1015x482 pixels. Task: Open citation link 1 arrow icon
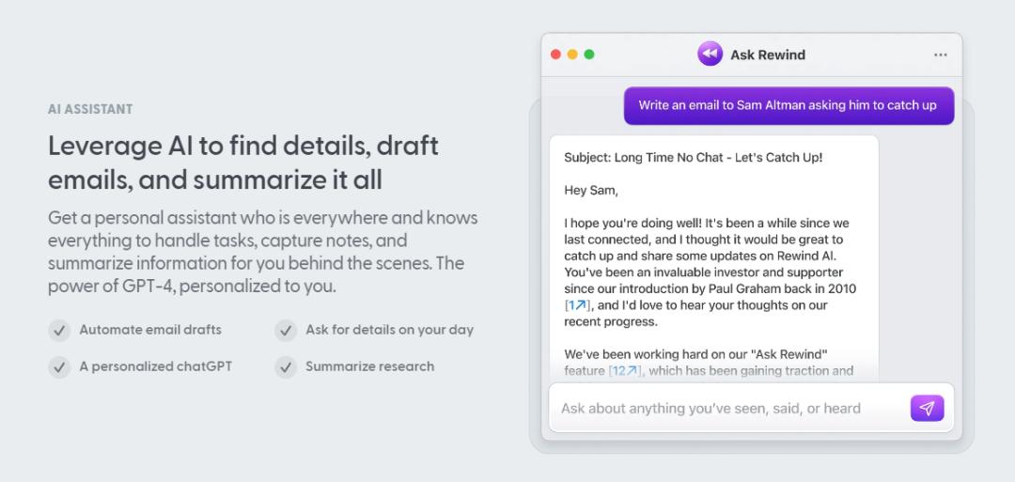coord(580,305)
